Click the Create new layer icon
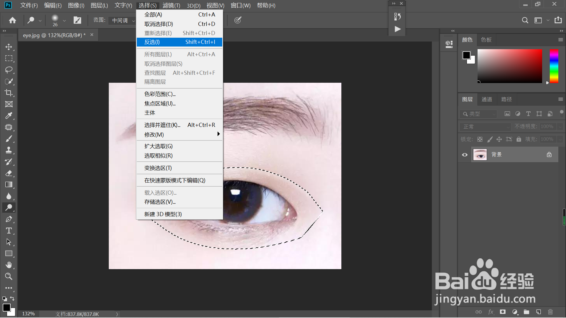The image size is (566, 318). coord(539,312)
